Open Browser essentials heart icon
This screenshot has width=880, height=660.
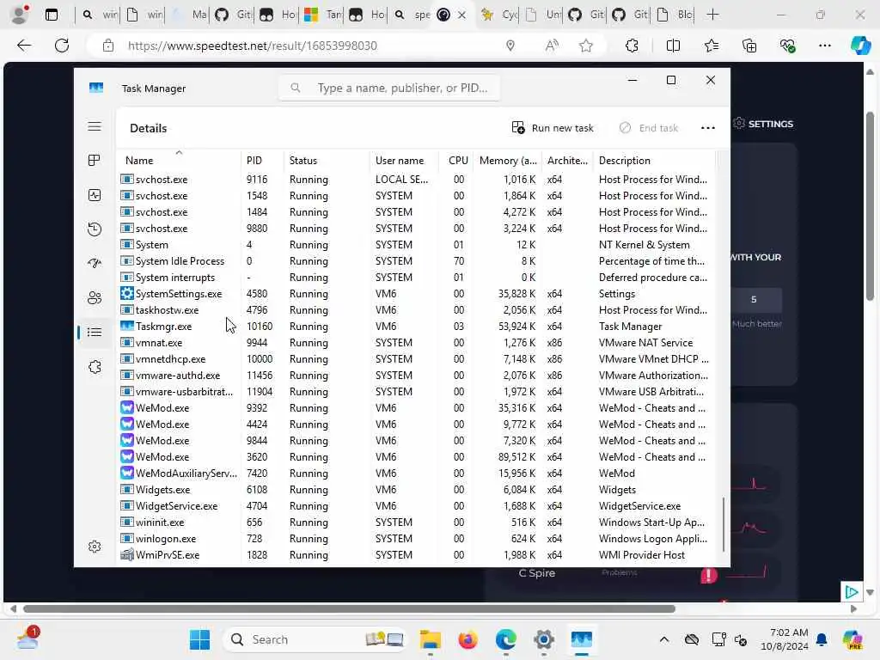point(787,46)
